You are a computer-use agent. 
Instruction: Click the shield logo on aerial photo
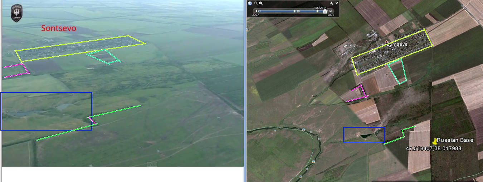(16, 13)
